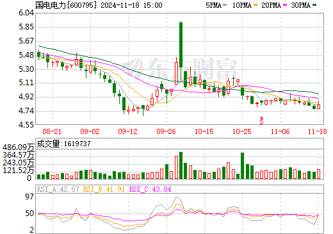333x234 pixels.
Task: Click the 486.09万 volume axis label
Action: point(19,147)
